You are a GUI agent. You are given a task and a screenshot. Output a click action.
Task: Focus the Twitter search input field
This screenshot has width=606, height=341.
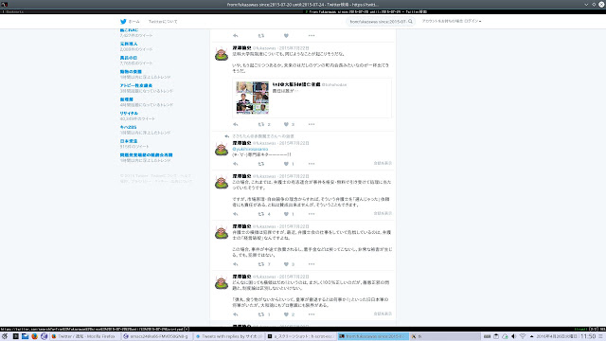(377, 22)
